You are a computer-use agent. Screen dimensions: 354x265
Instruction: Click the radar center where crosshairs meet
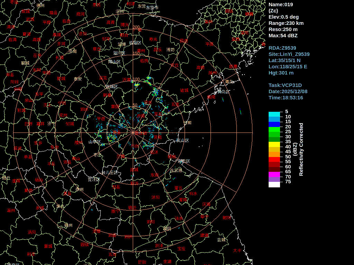(x=133, y=132)
